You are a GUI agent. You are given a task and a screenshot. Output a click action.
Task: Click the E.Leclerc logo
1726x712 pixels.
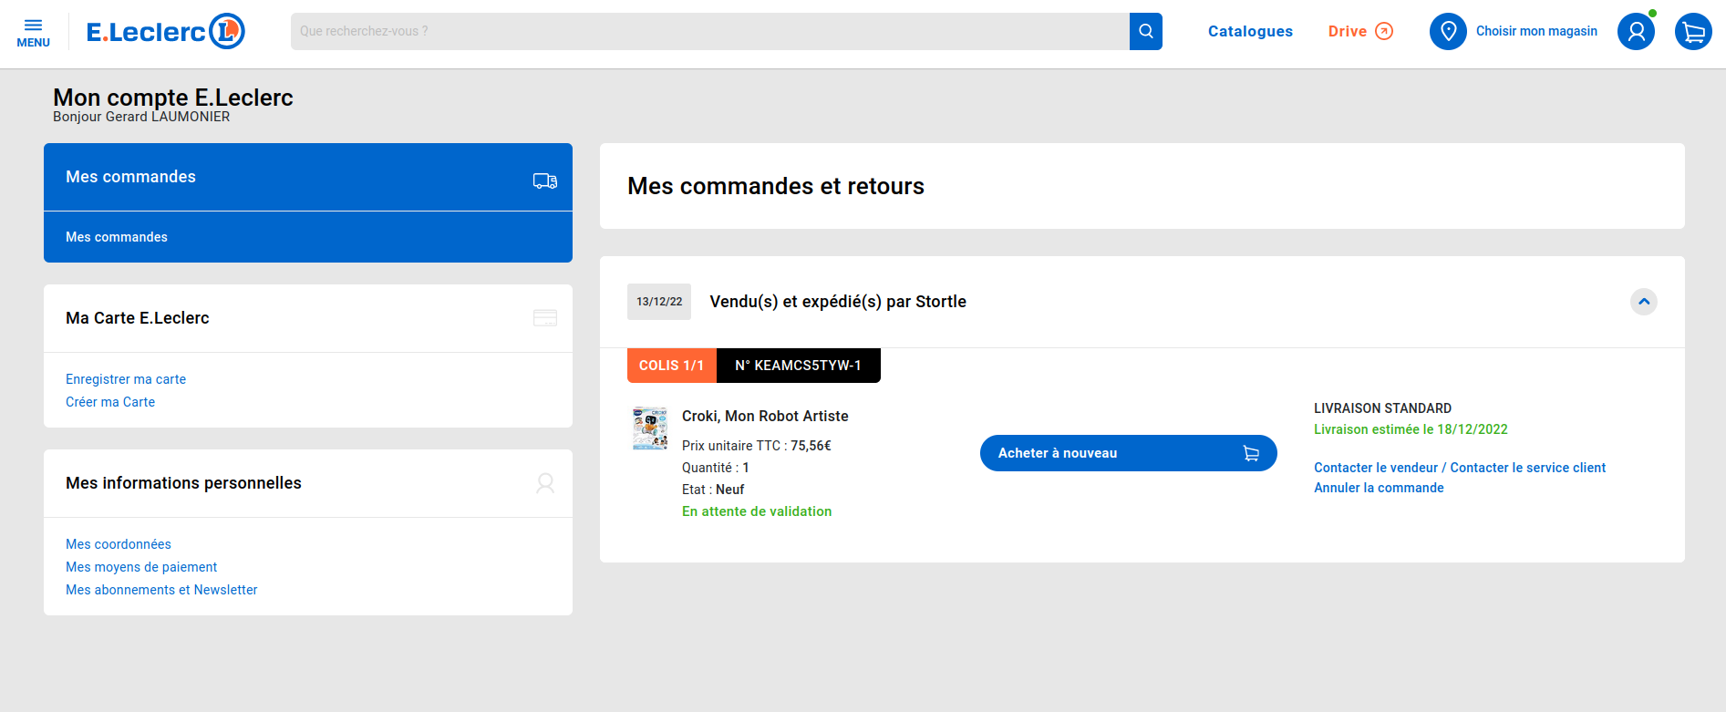click(x=165, y=32)
